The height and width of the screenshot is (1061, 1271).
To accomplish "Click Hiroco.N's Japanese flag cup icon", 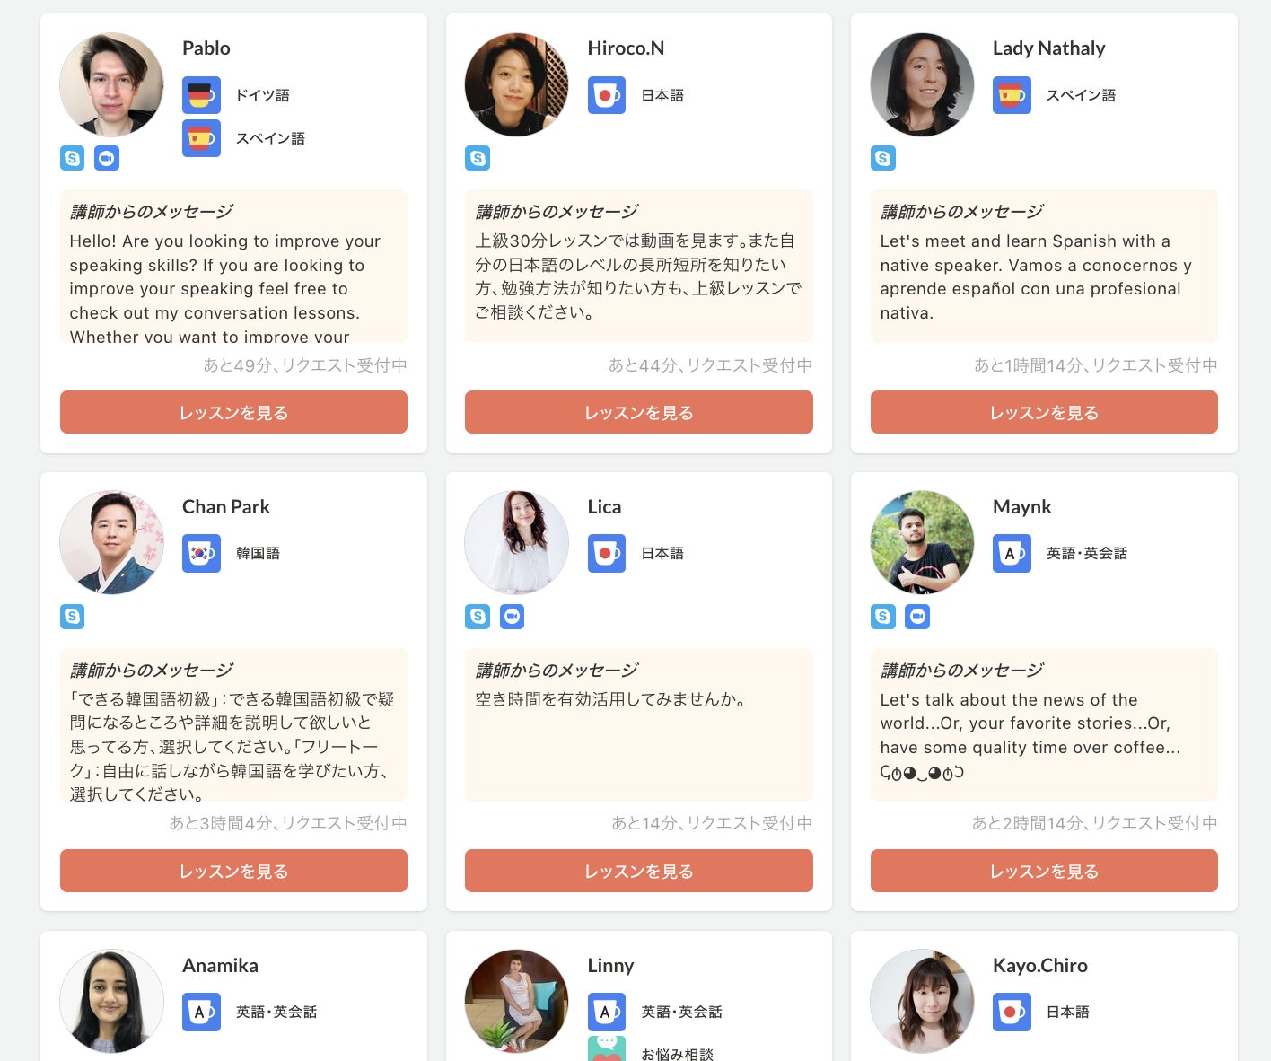I will click(x=607, y=95).
